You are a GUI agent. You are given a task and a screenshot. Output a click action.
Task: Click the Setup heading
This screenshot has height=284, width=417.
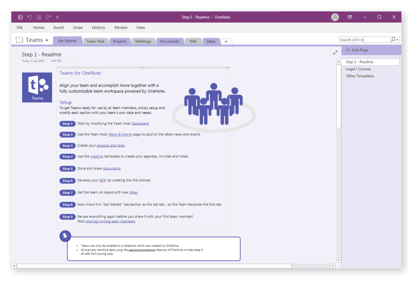(x=65, y=102)
